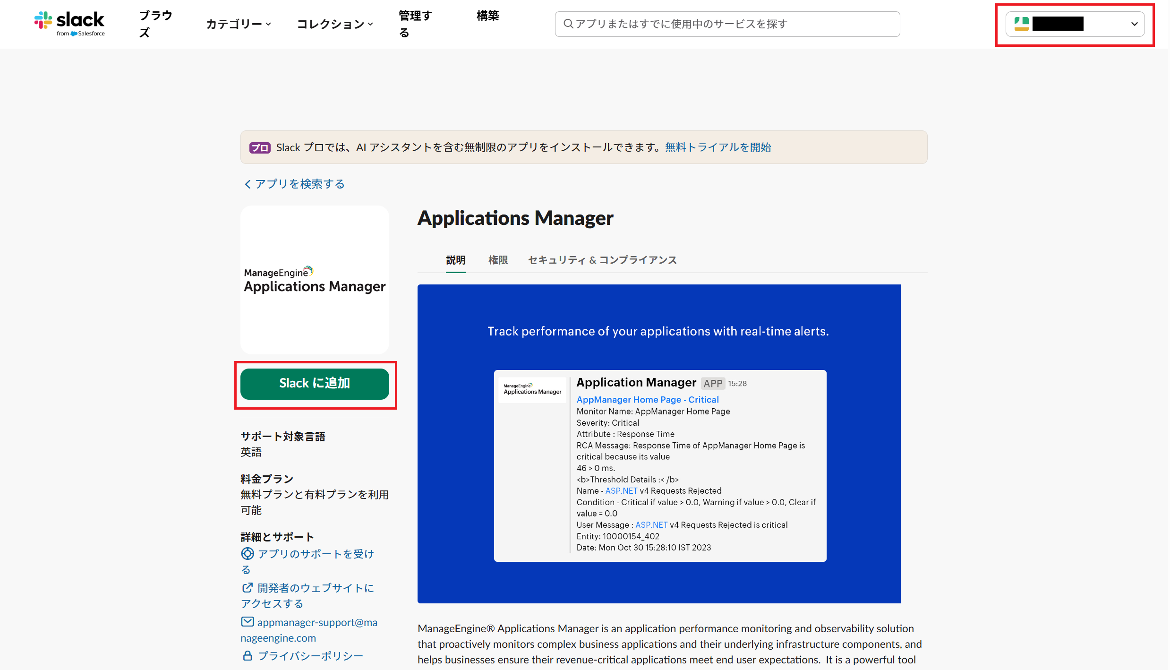This screenshot has width=1170, height=670.
Task: Click the lifebuoy support icon
Action: click(248, 553)
